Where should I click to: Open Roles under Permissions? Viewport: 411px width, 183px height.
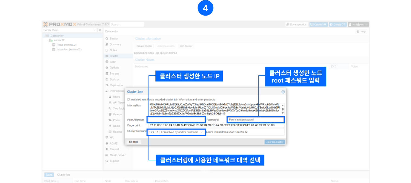pos(116,126)
